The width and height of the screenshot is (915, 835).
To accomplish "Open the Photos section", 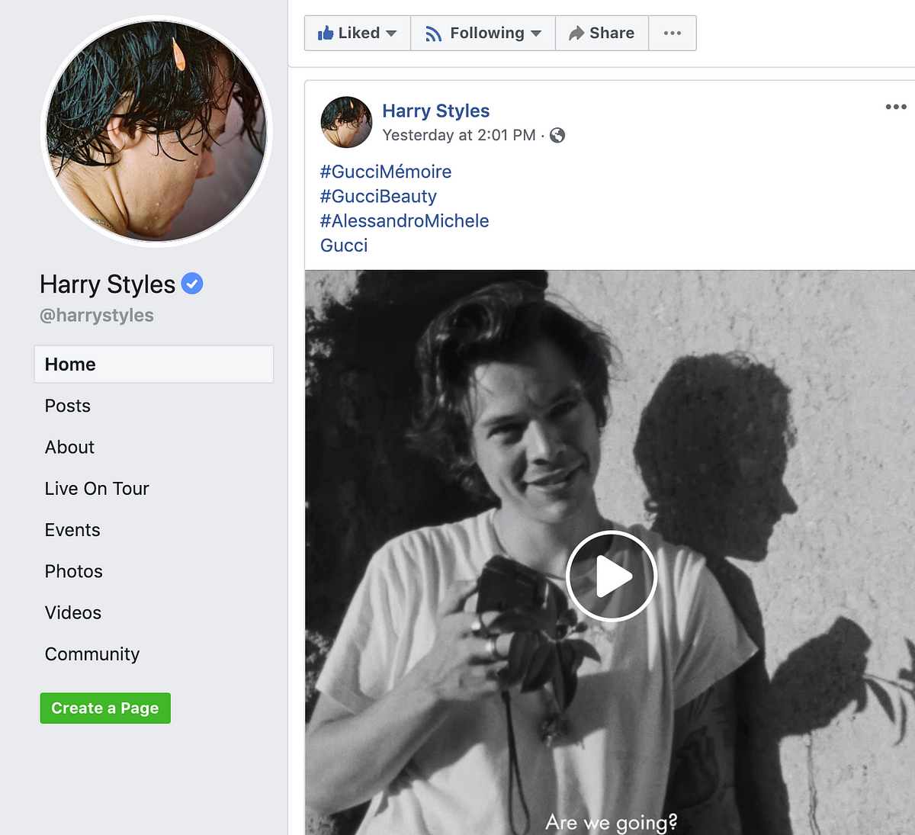I will (x=73, y=571).
